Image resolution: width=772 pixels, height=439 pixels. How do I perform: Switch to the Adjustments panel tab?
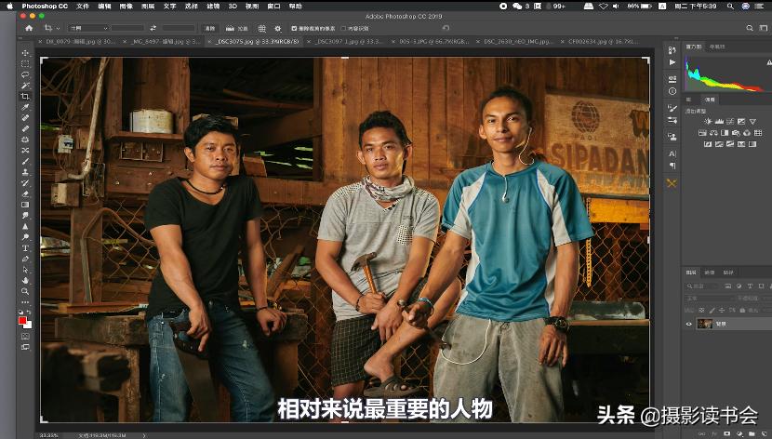710,100
